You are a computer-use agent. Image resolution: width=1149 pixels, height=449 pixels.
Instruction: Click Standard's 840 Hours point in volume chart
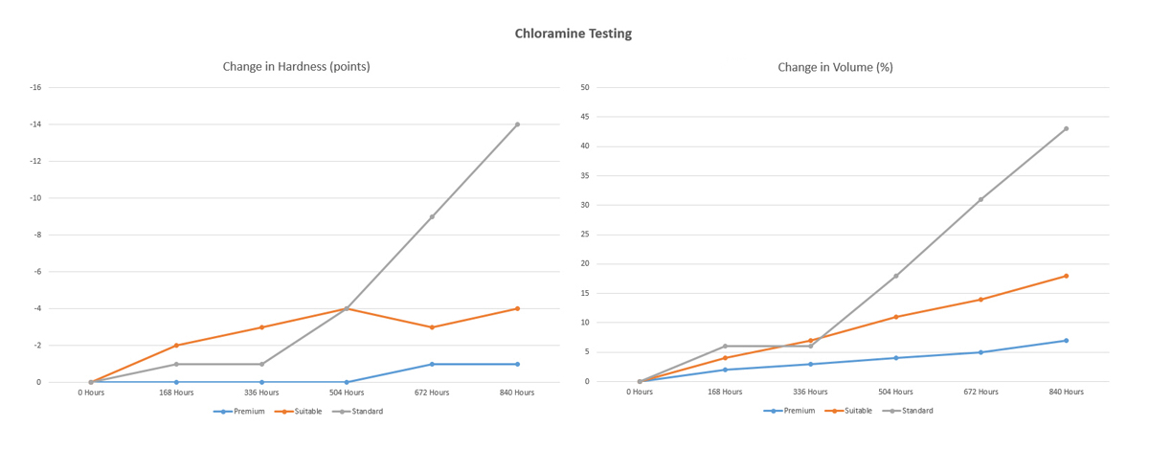1066,129
